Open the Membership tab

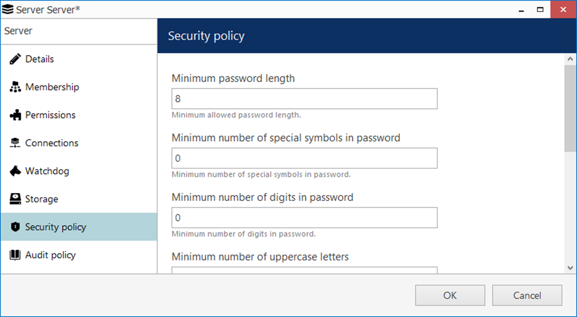(x=52, y=87)
